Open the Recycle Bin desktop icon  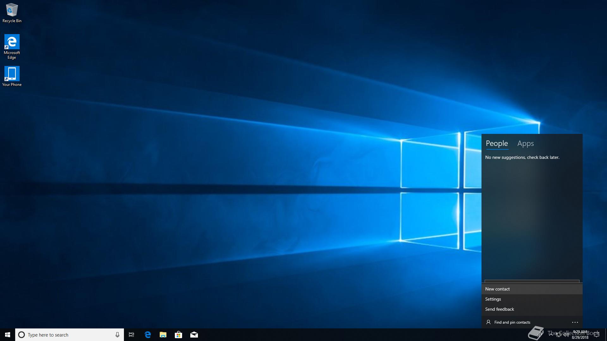point(12,13)
